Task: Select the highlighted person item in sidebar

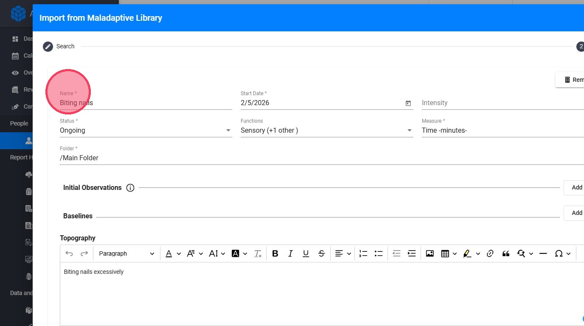Action: (17, 141)
